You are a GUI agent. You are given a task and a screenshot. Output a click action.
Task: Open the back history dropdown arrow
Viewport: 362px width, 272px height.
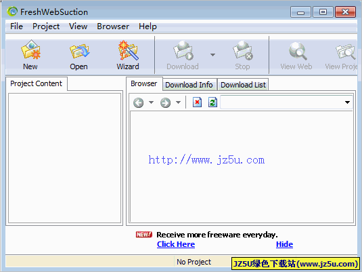pos(151,102)
